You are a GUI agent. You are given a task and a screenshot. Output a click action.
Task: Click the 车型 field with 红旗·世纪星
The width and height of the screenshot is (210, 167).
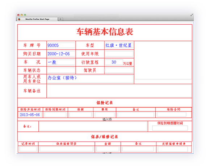point(119,45)
